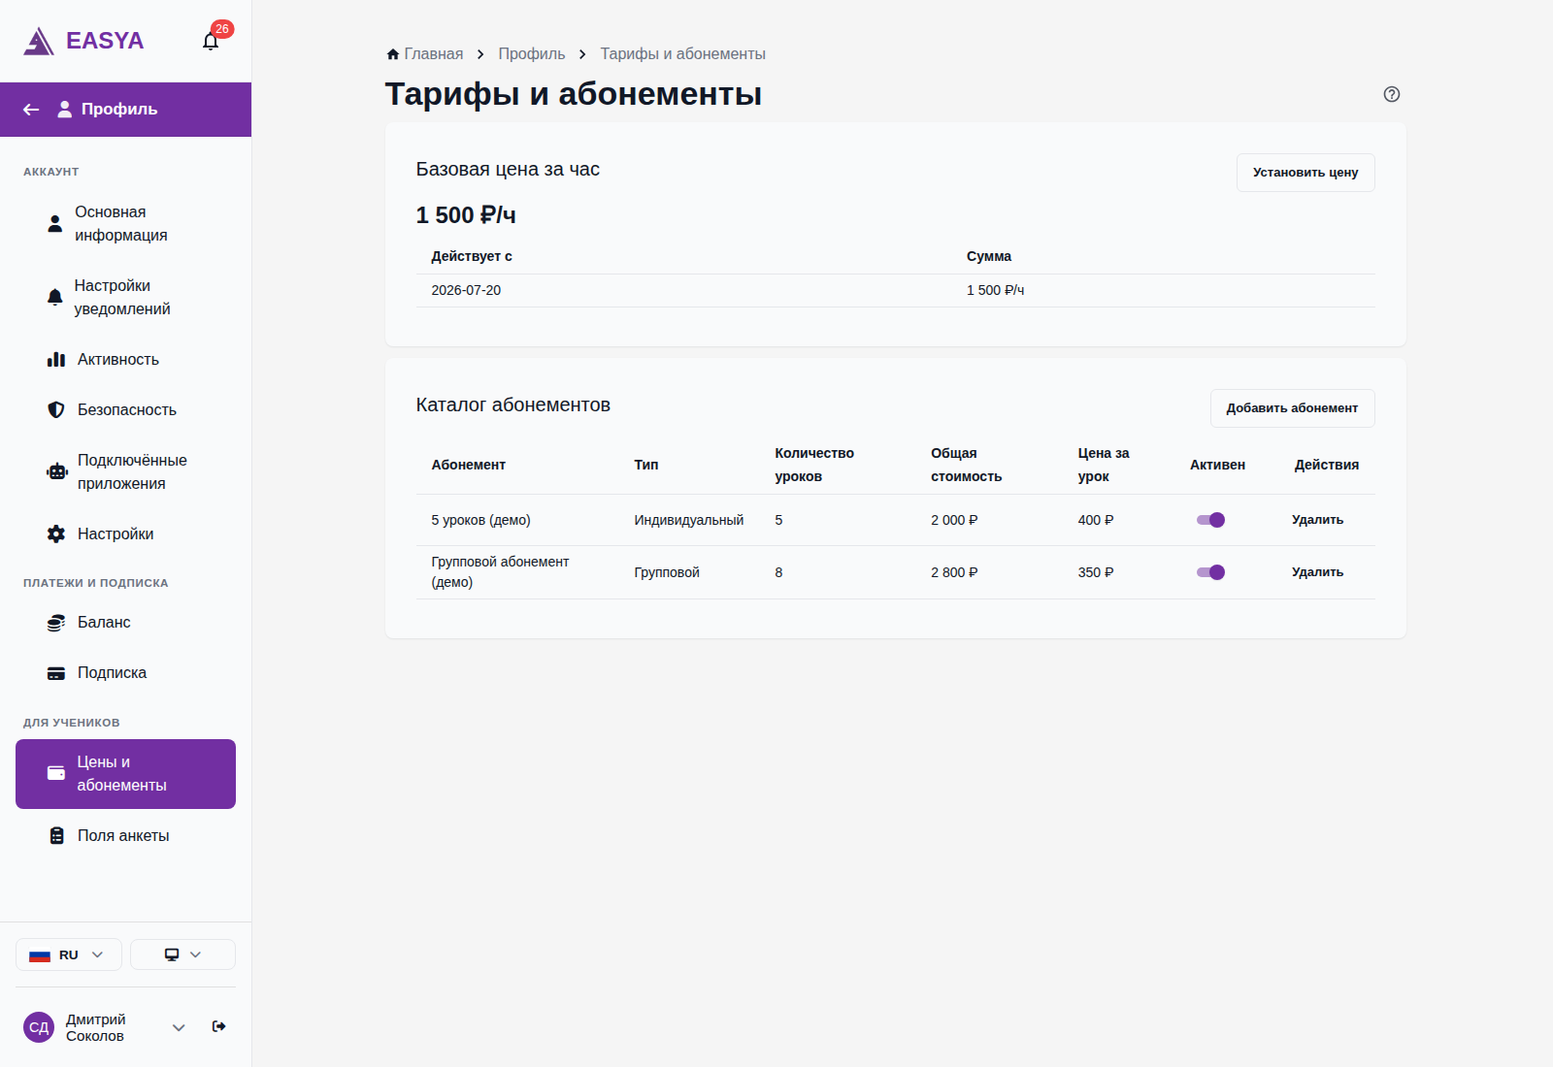The height and width of the screenshot is (1067, 1553).
Task: Follow the Профиль breadcrumb link
Action: 532,54
